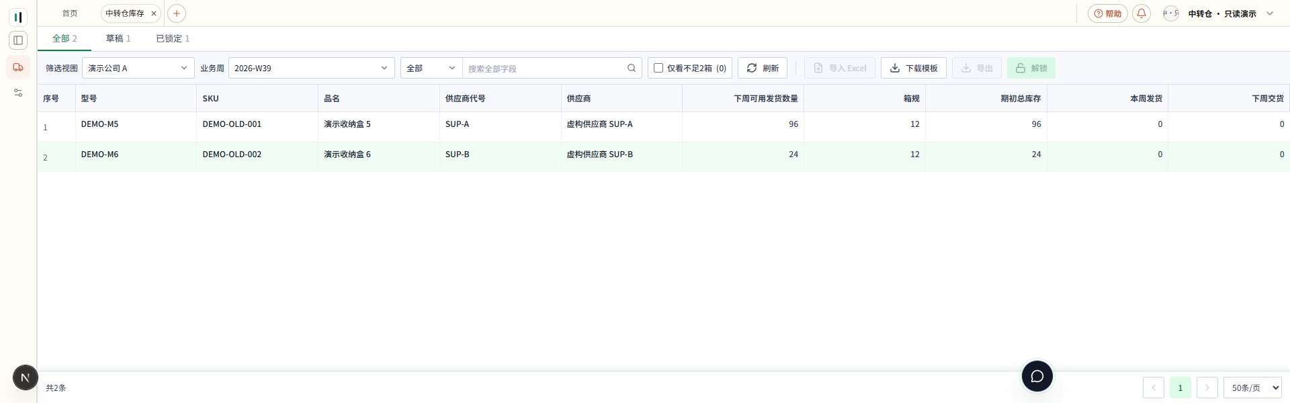Click the 下载模板 button
This screenshot has width=1290, height=403.
914,68
